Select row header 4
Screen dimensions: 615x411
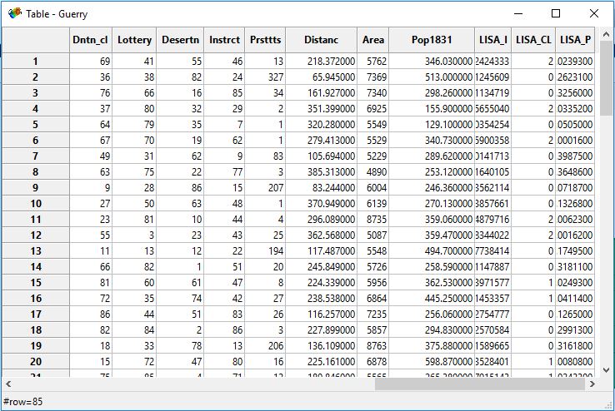click(x=36, y=109)
